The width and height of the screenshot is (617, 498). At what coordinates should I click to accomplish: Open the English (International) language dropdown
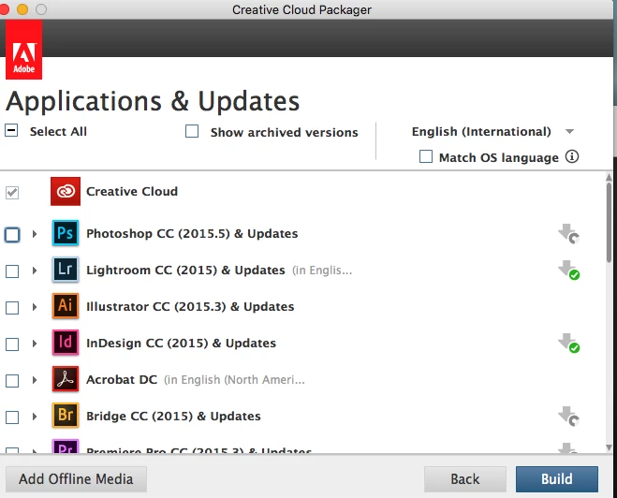tap(492, 131)
